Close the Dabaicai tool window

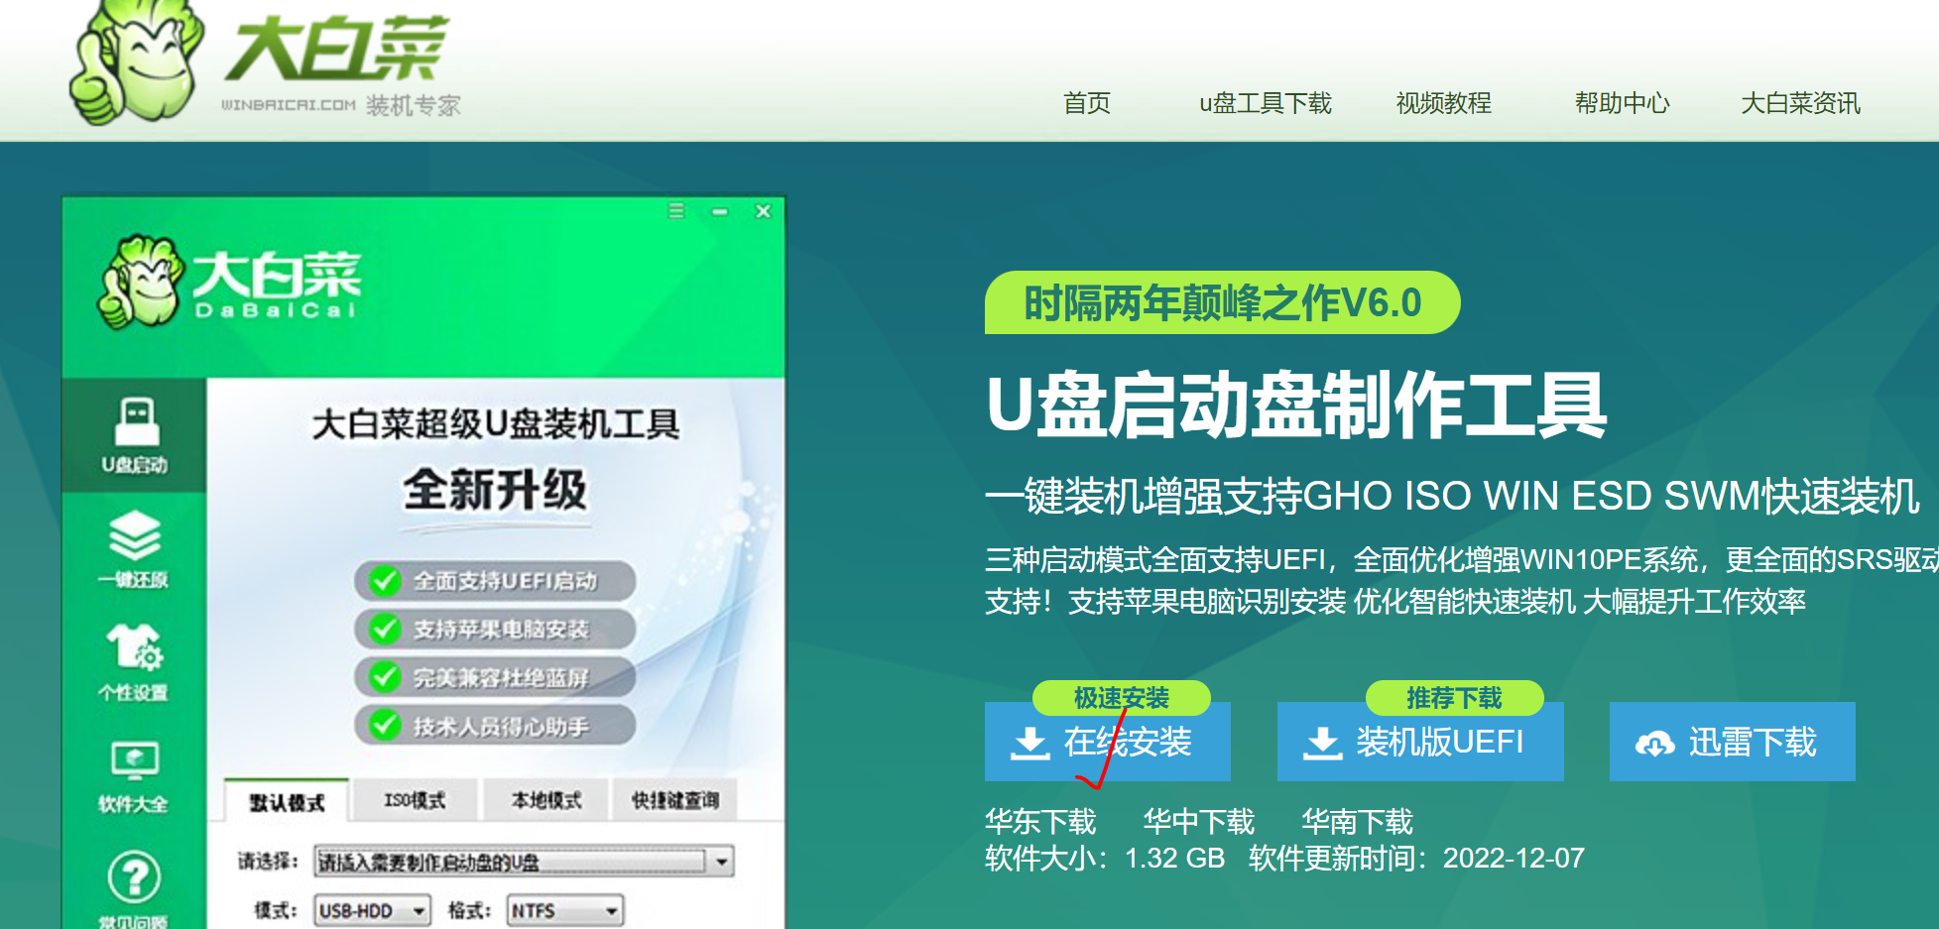tap(763, 211)
